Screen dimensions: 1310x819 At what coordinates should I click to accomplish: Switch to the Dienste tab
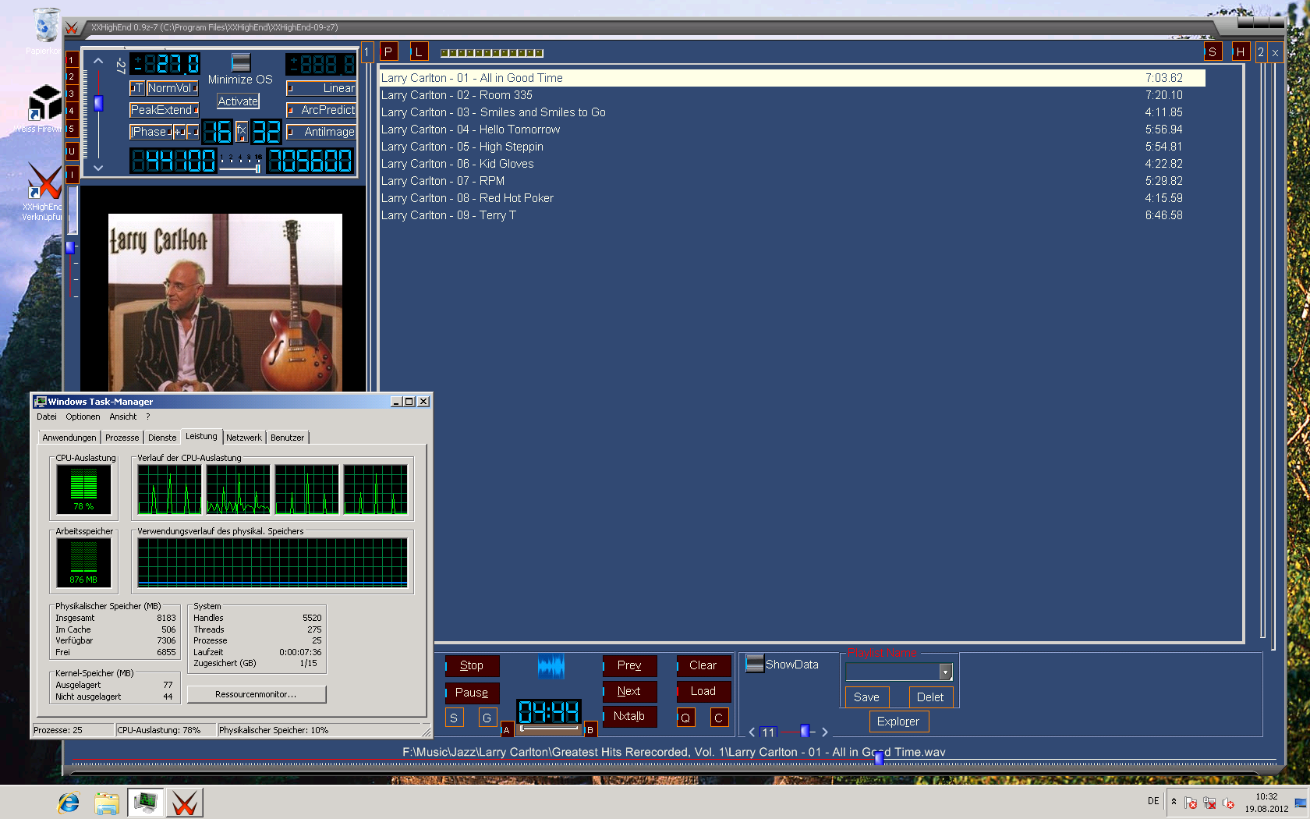pos(162,438)
